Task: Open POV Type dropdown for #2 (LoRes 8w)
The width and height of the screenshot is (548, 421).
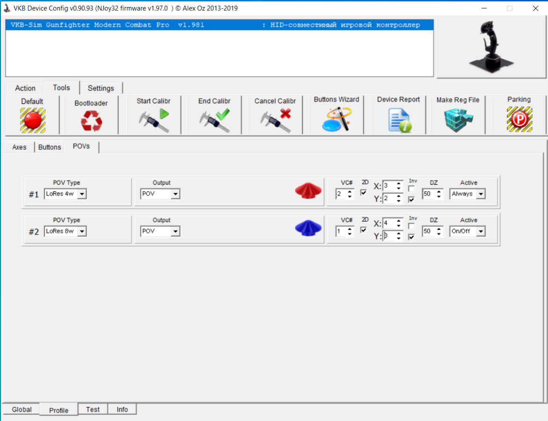Action: point(82,231)
